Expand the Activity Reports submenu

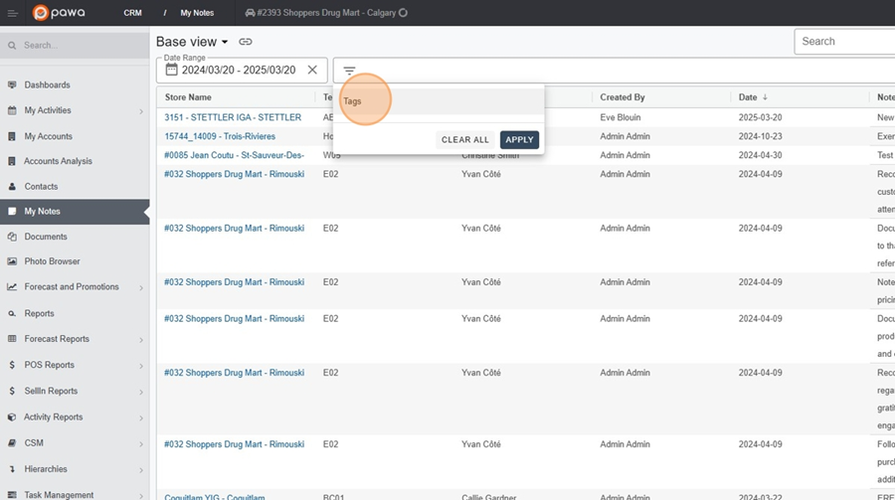141,417
